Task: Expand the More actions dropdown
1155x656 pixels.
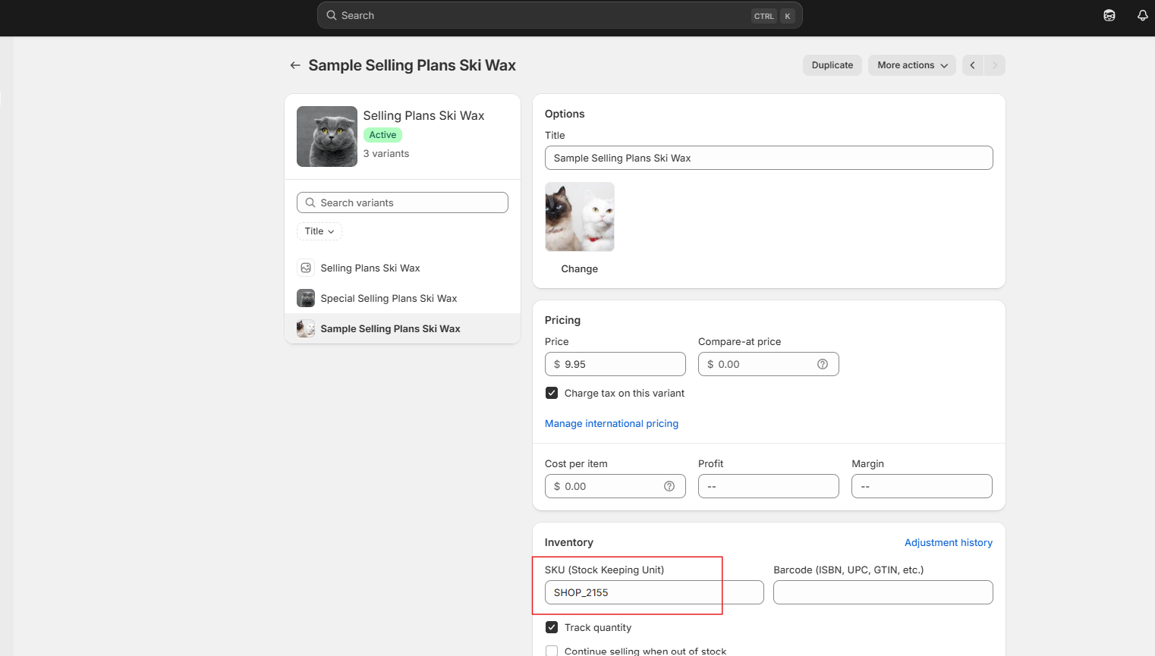Action: 911,65
